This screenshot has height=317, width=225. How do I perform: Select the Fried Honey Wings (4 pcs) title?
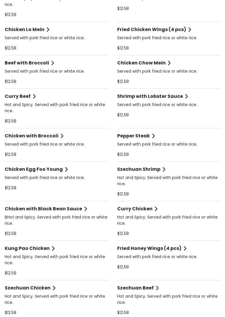coord(149,248)
